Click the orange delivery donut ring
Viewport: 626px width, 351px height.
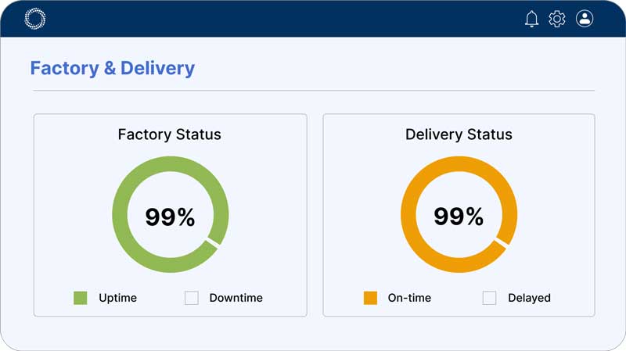[x=411, y=215]
